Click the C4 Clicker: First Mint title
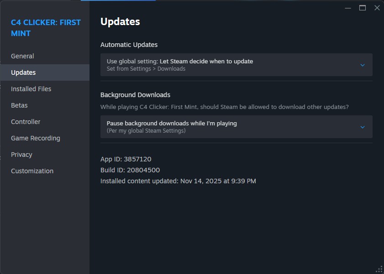Viewport: 384px width, 274px height. tap(46, 28)
